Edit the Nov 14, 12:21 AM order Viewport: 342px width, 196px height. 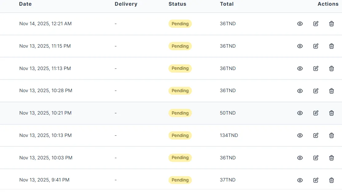[x=316, y=24]
